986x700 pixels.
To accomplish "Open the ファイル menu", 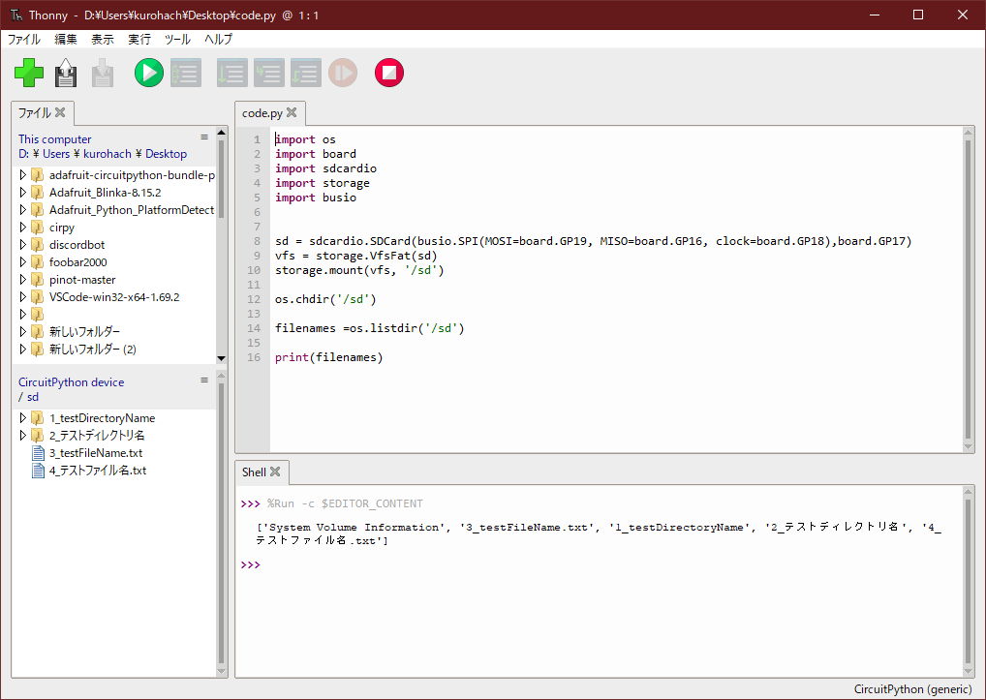I will point(24,39).
